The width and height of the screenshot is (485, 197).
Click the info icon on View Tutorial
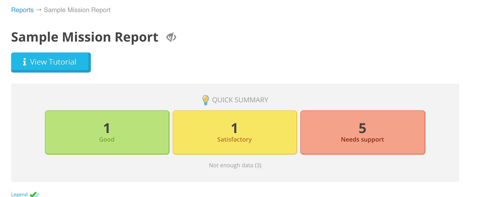24,62
